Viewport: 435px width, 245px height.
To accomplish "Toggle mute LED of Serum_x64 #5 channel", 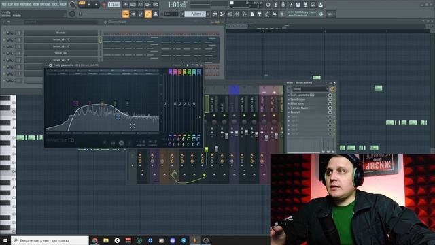I will pyautogui.click(x=4, y=60).
